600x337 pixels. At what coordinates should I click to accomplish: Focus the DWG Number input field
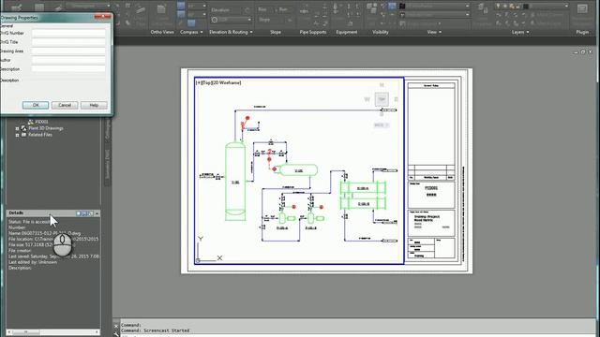pos(68,34)
